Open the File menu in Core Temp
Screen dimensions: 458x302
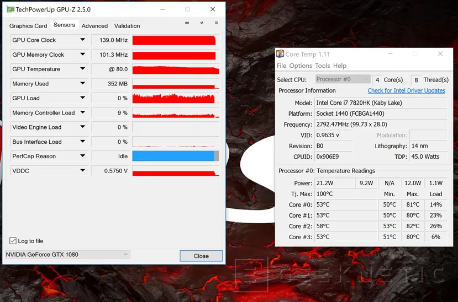[x=281, y=66]
